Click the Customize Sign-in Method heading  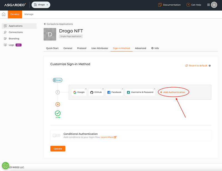click(70, 64)
